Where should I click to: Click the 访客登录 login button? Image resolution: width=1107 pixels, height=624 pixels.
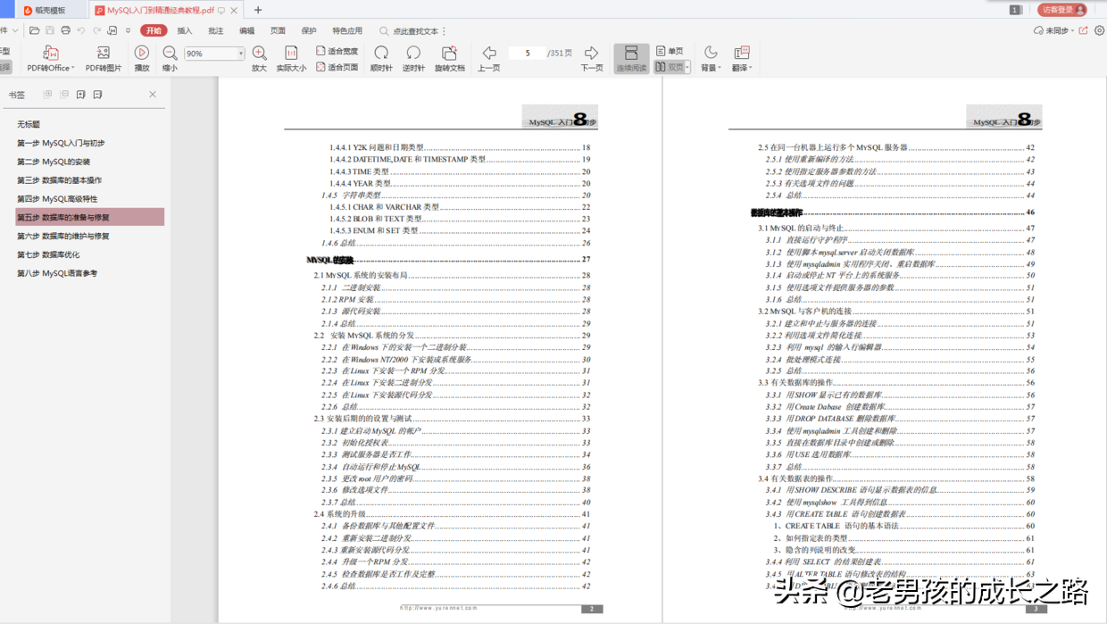(1062, 10)
